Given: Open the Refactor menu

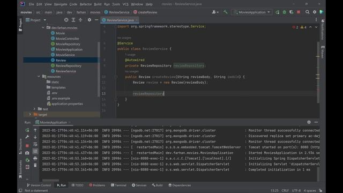Looking at the screenshot, I should tap(86, 4).
